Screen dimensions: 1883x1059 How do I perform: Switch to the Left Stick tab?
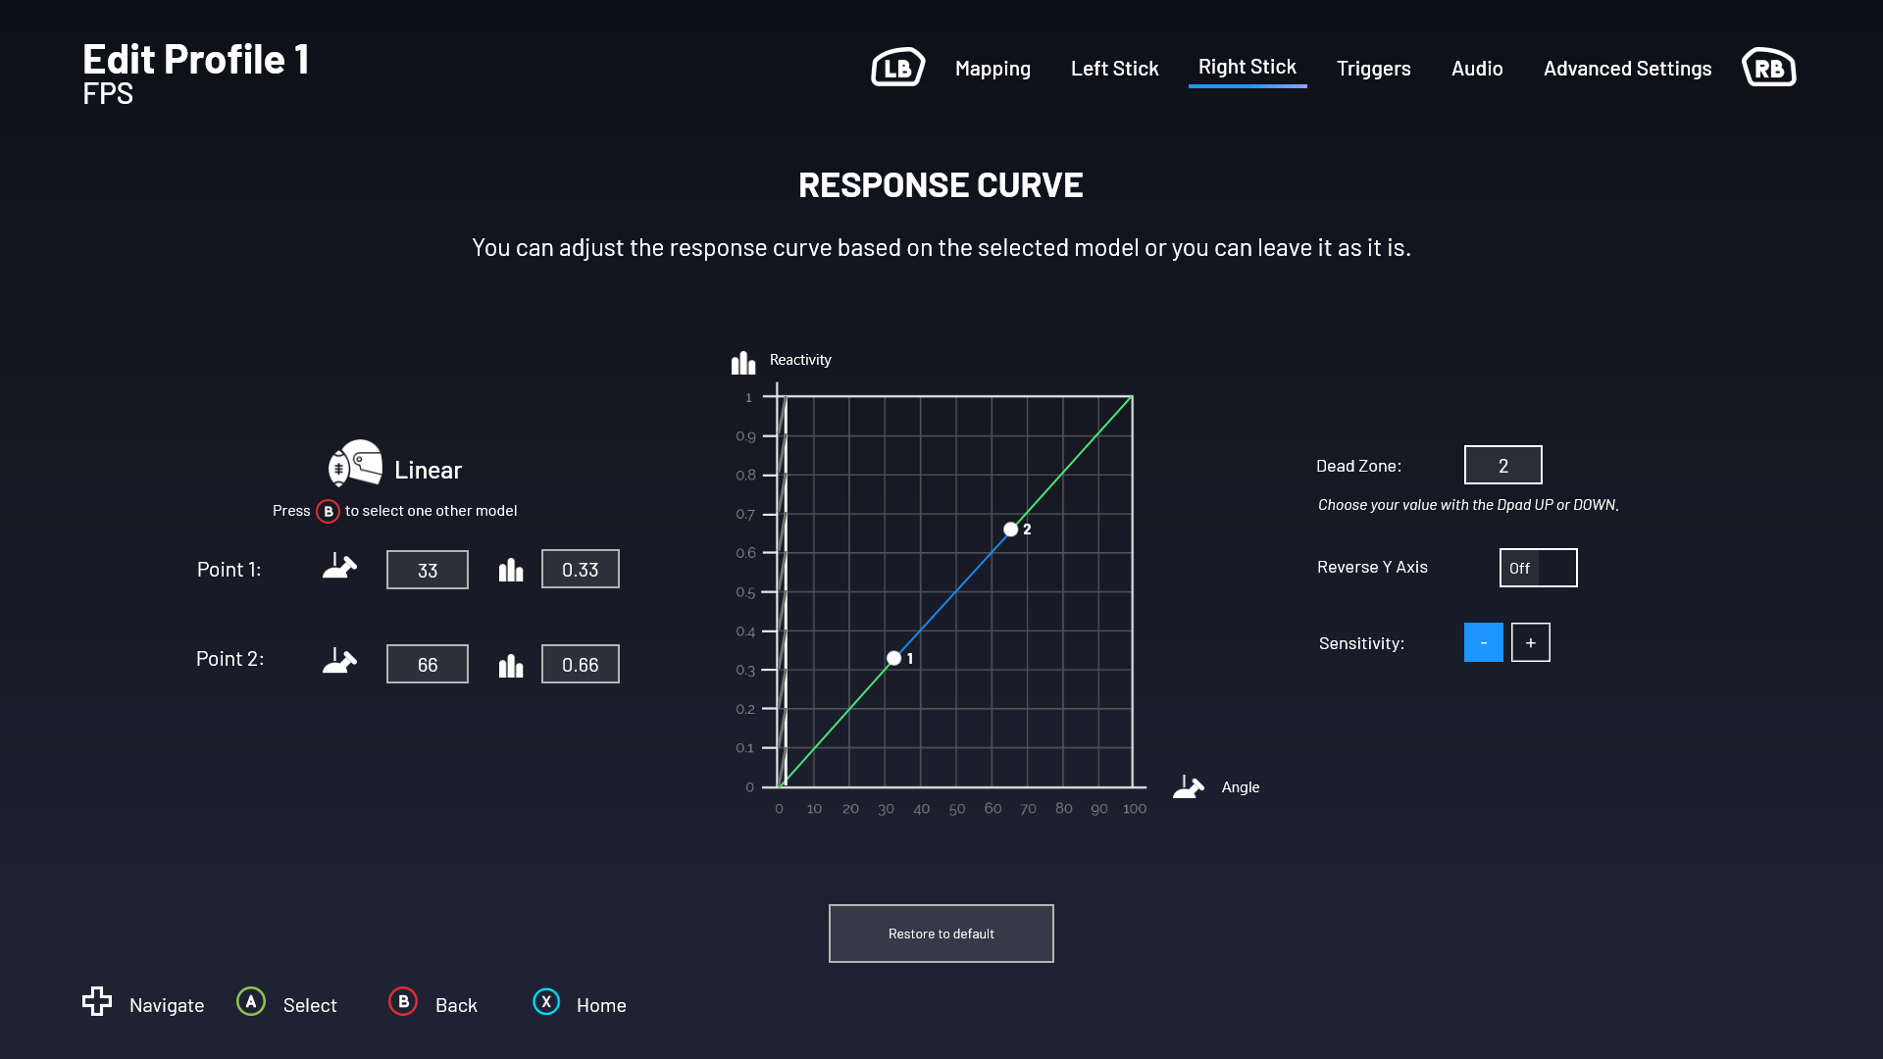pos(1114,68)
